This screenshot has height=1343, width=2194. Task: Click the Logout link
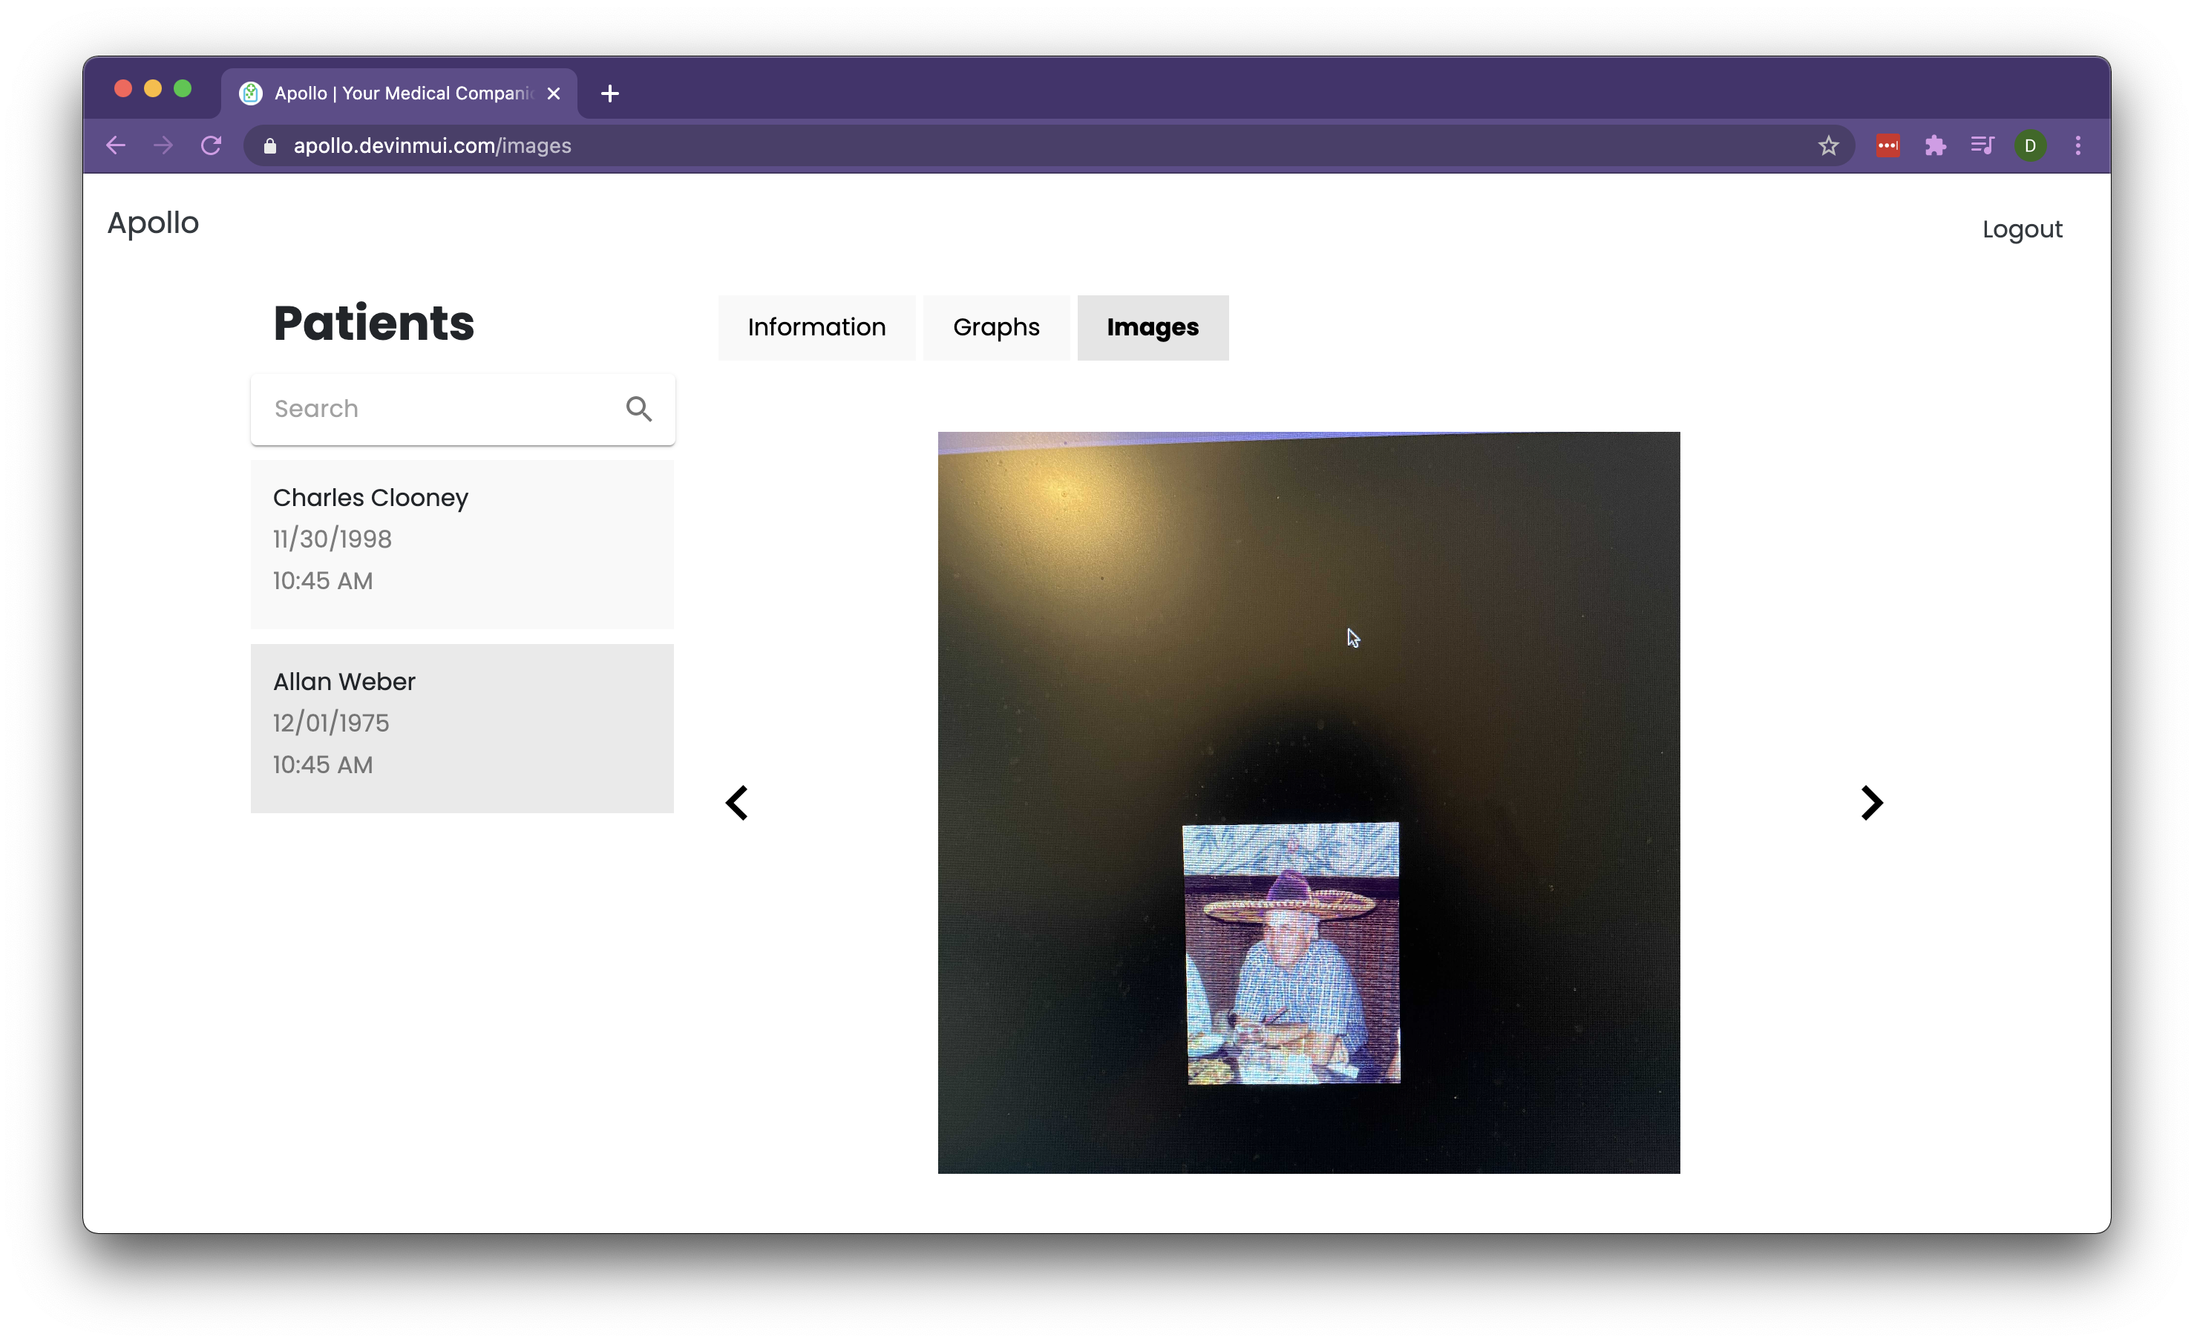coord(2021,229)
